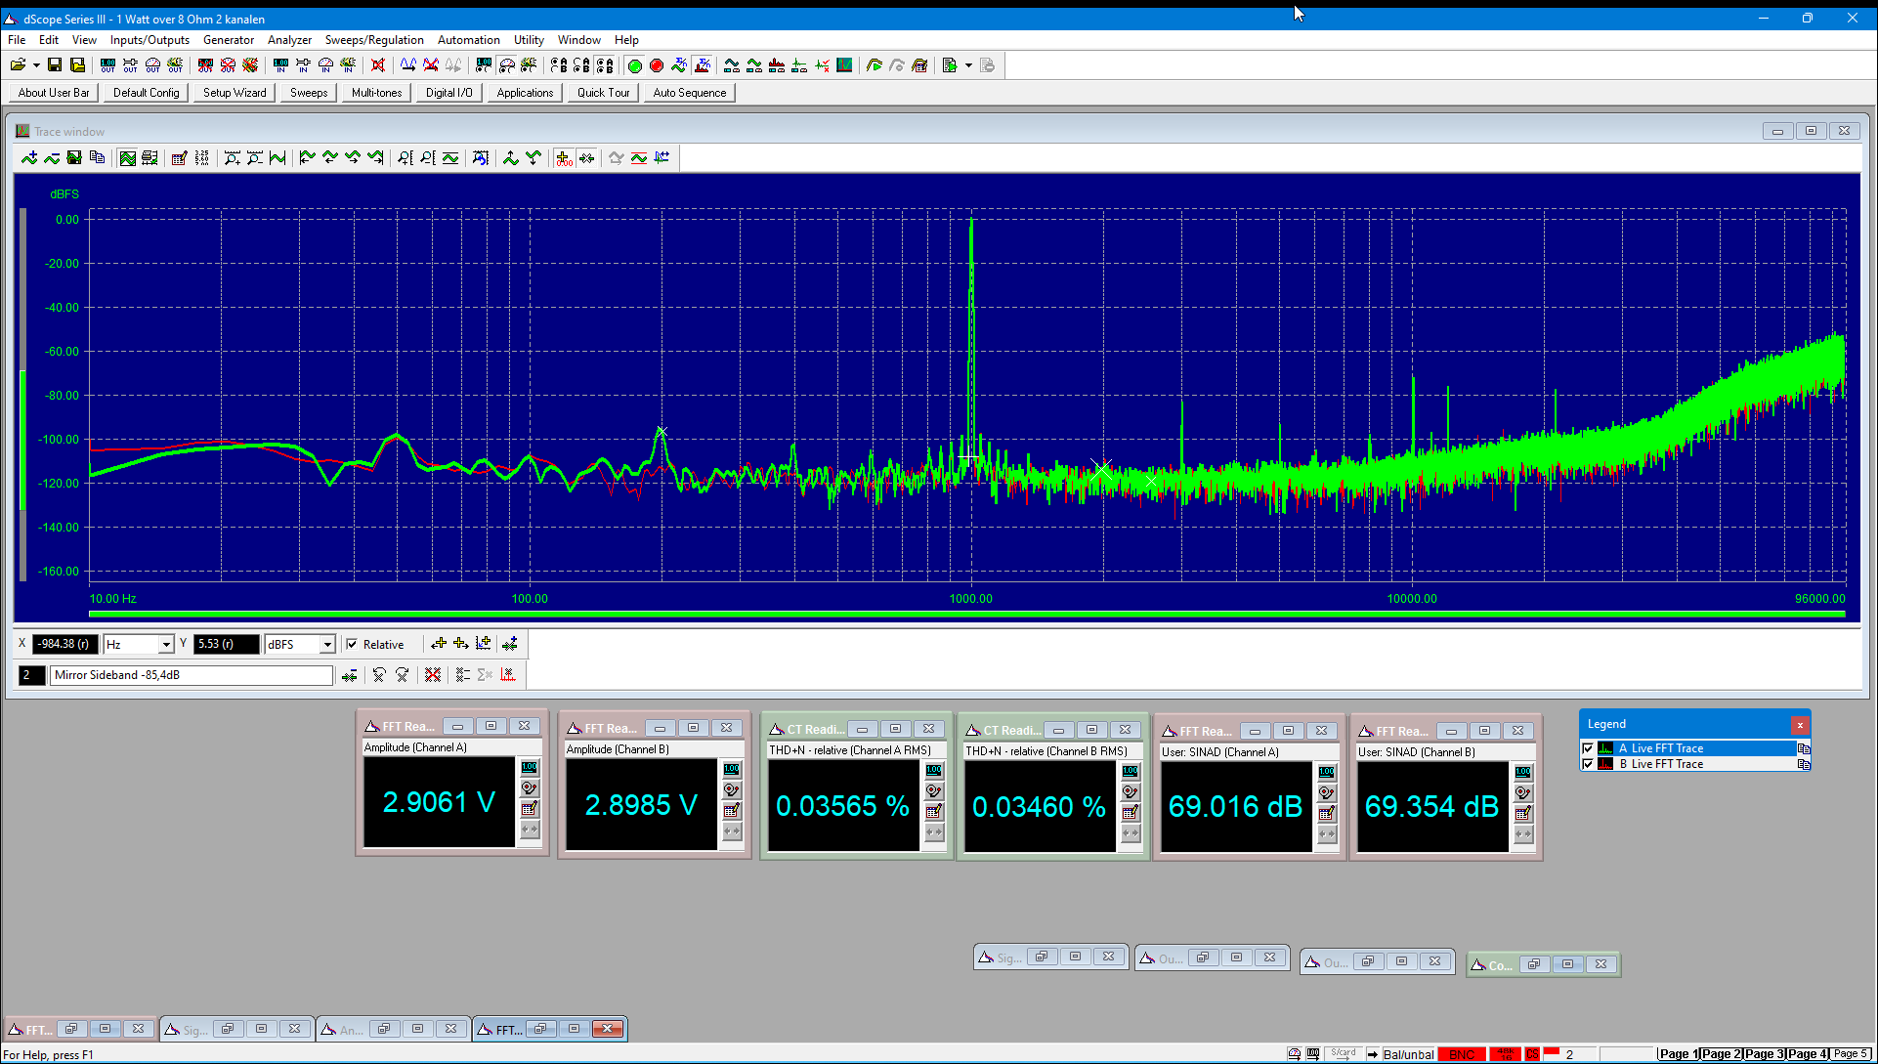Viewport: 1878px width, 1064px height.
Task: Click the 1.00 icon in SINAD Channel B panel
Action: coord(1523,772)
